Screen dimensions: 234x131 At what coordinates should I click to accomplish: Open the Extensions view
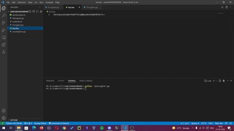[4, 45]
